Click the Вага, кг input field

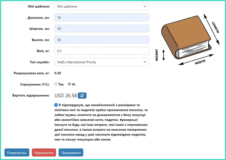tap(102, 51)
